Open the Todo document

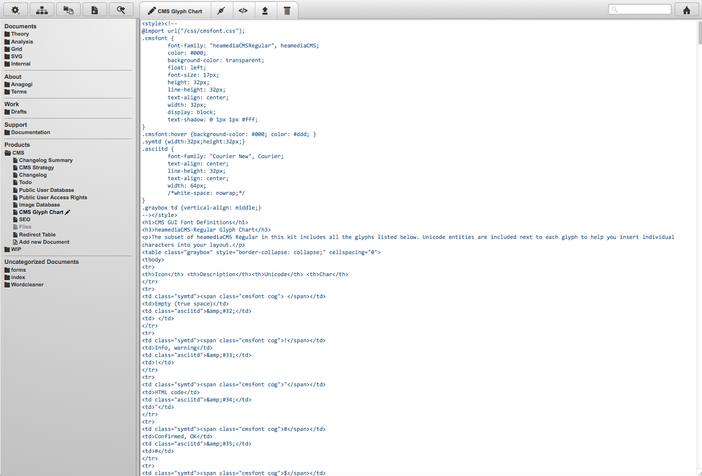22,182
